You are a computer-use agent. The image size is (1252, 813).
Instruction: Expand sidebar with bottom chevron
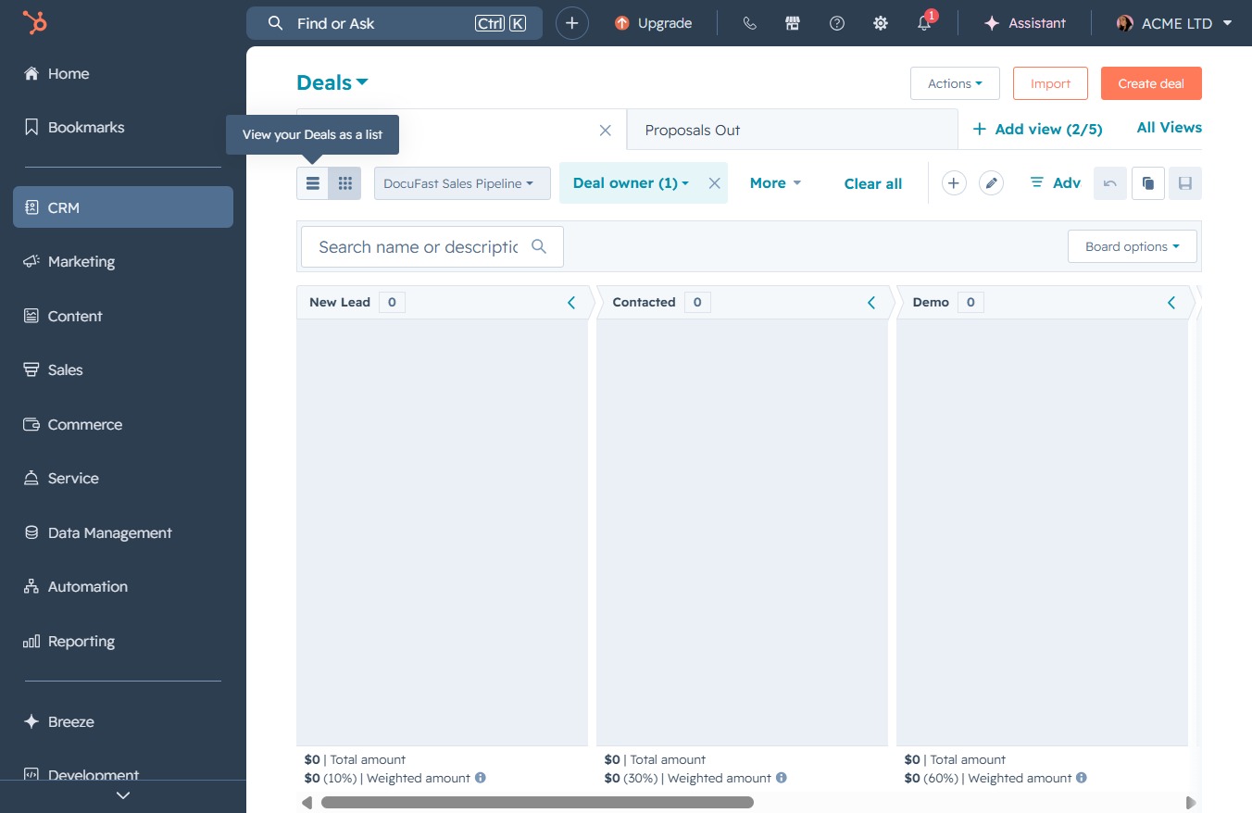point(123,795)
